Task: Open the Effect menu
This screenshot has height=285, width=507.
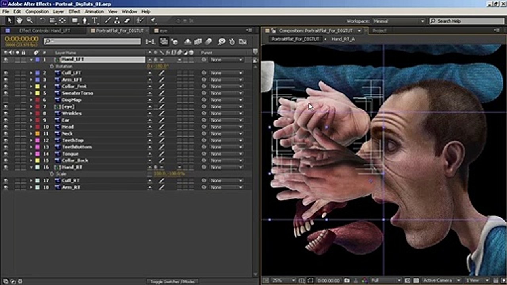Action: tap(74, 12)
